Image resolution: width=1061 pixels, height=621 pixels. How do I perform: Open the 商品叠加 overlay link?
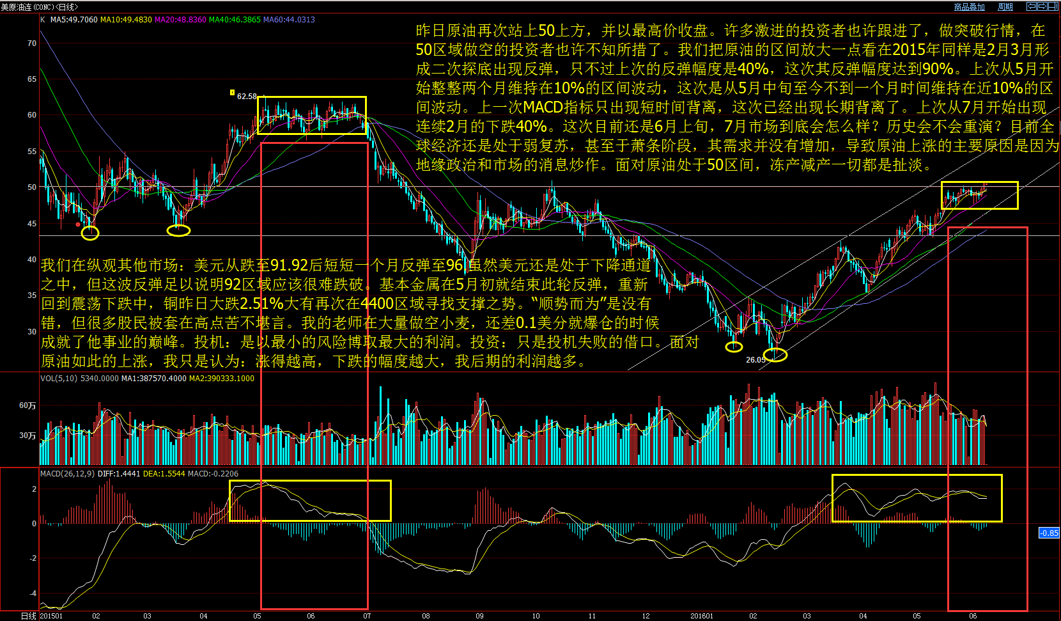click(x=969, y=7)
